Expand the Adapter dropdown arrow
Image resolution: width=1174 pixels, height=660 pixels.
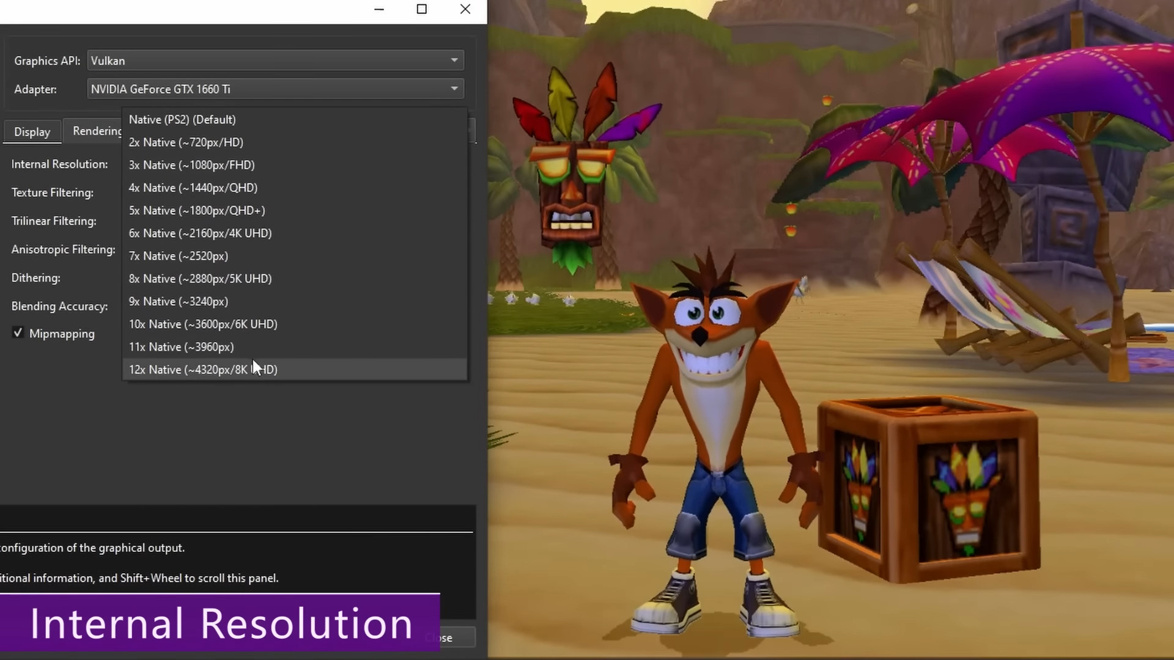pos(454,89)
